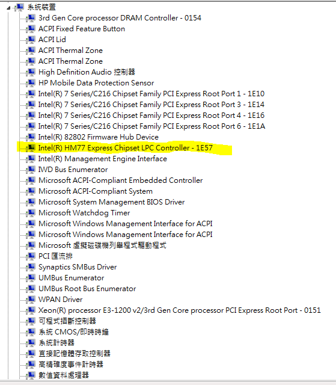
Task: Click the Synaptics SMBus Driver icon
Action: [x=31, y=267]
